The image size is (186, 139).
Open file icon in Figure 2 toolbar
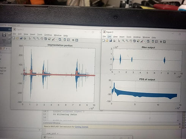[17, 38]
